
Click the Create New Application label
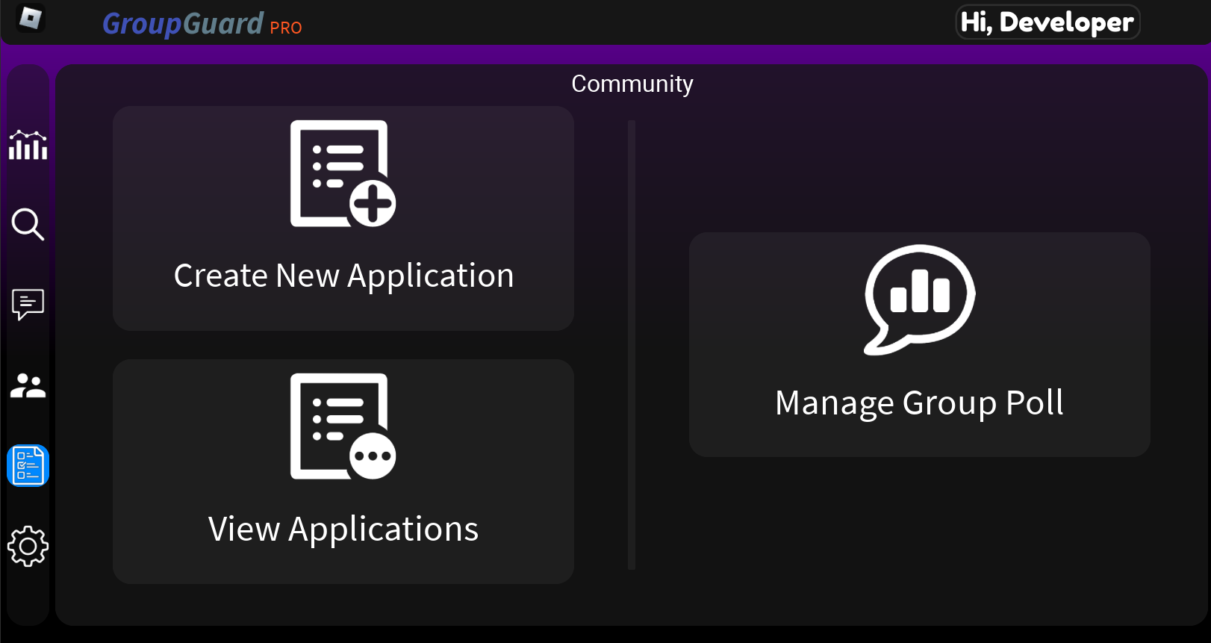tap(343, 276)
